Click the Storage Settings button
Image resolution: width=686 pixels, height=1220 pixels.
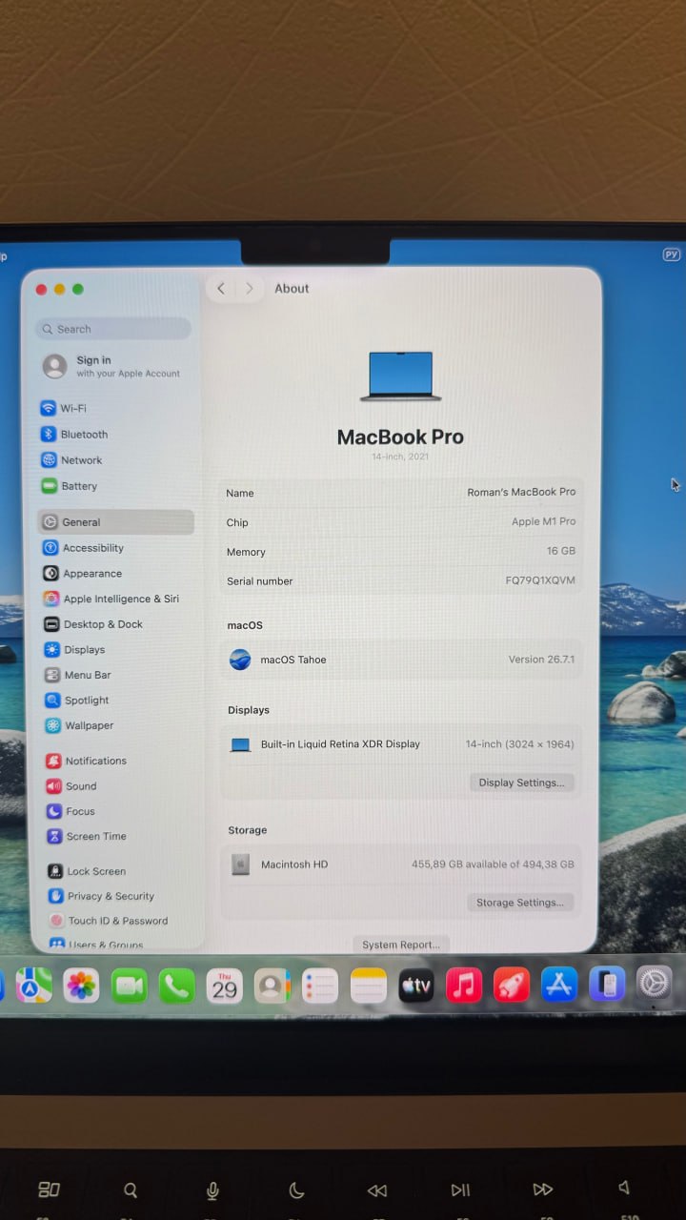pyautogui.click(x=520, y=902)
